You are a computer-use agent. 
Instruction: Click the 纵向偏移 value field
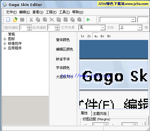51,28
